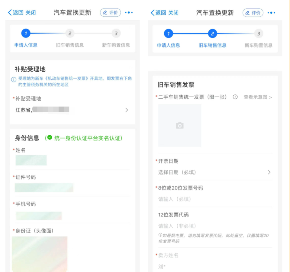290x272 pixels.
Task: Open 评价 button in right screen
Action: 253,13
